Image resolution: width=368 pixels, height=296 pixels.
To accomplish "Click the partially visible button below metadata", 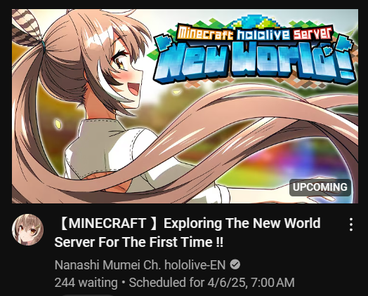I will click(x=88, y=295).
